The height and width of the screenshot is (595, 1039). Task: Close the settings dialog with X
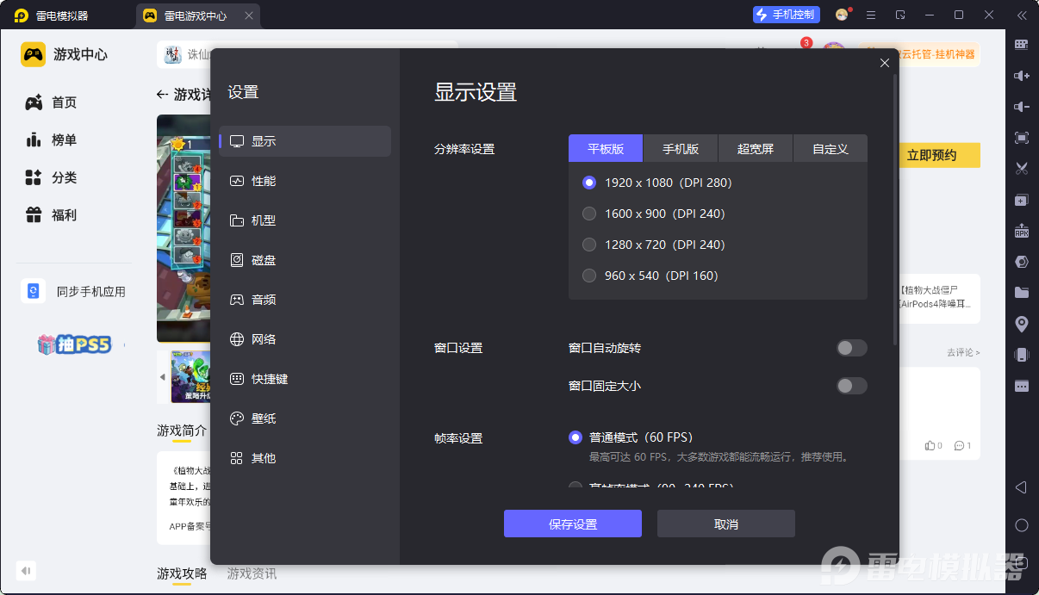(884, 63)
